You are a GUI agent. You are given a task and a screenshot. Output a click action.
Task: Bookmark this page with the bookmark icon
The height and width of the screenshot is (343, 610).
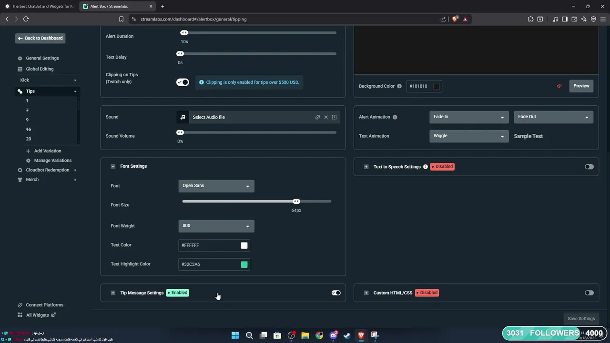tap(121, 19)
